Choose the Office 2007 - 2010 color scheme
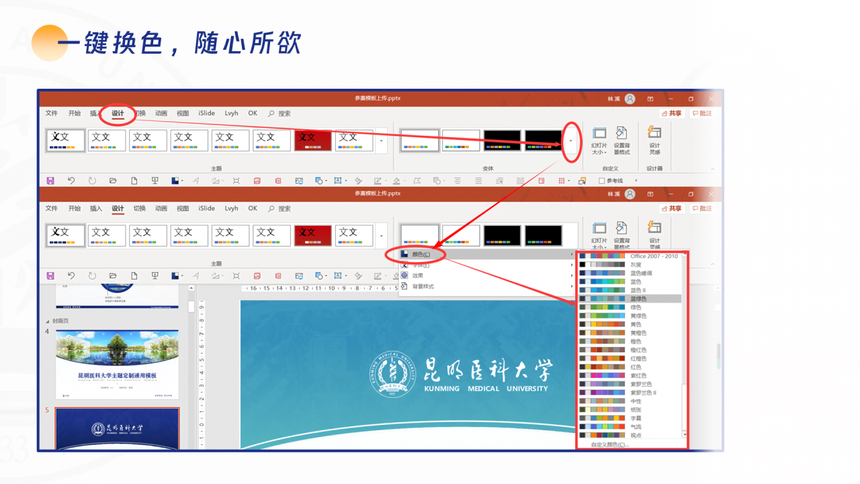860x484 pixels. click(x=630, y=256)
